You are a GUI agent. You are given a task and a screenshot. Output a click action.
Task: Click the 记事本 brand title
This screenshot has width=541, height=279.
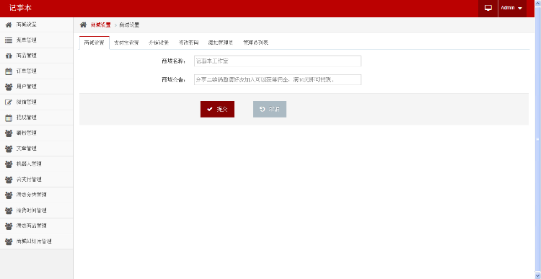pos(20,8)
